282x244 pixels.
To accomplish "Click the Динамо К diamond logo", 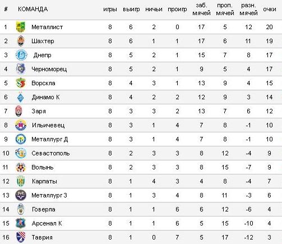I will tap(21, 97).
